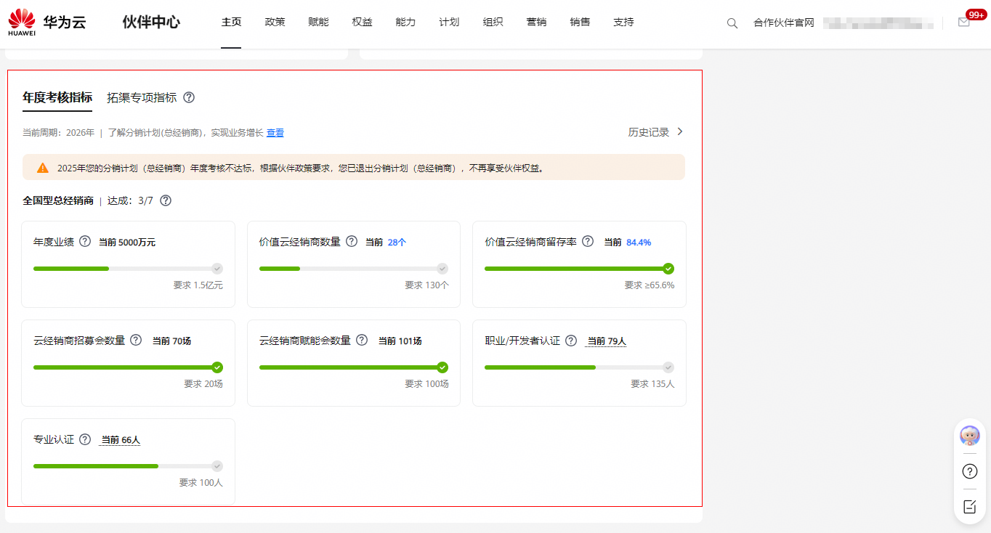Click 当前 66人 under 专业认证
This screenshot has width=991, height=533.
click(121, 440)
